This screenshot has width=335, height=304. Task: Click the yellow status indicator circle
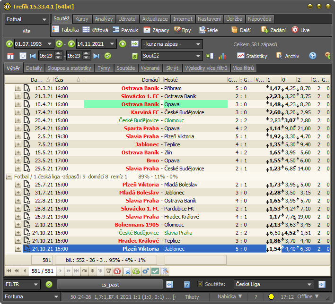[x=271, y=296]
